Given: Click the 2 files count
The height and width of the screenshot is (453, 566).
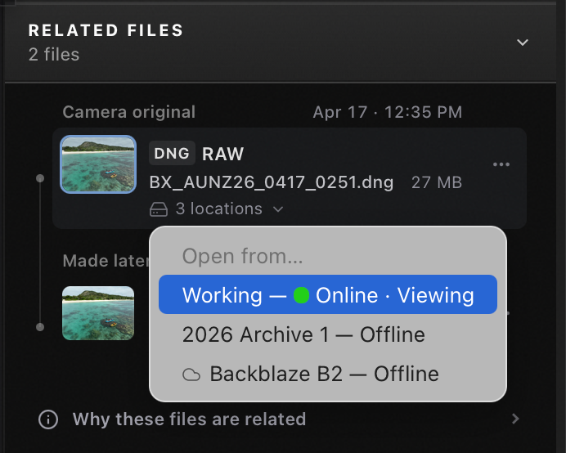Looking at the screenshot, I should [54, 55].
